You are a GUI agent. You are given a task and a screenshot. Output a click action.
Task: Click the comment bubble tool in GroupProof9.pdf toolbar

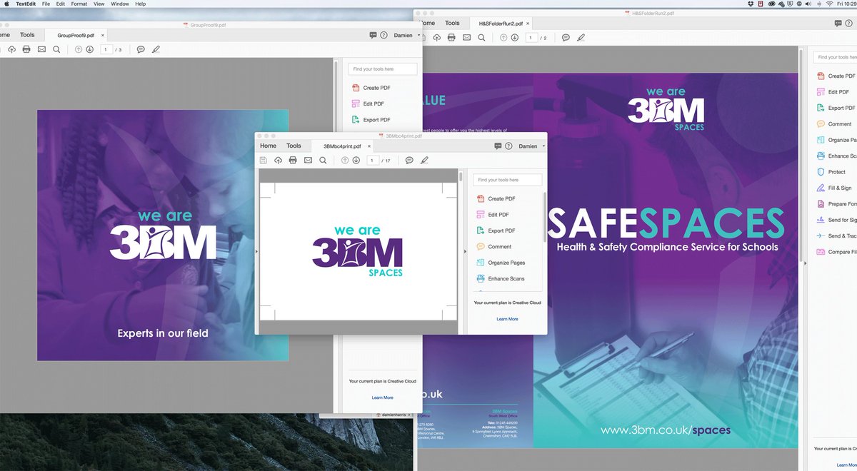tap(141, 49)
